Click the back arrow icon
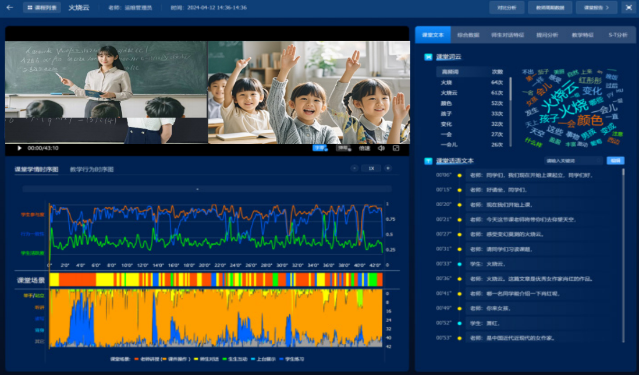 click(9, 8)
